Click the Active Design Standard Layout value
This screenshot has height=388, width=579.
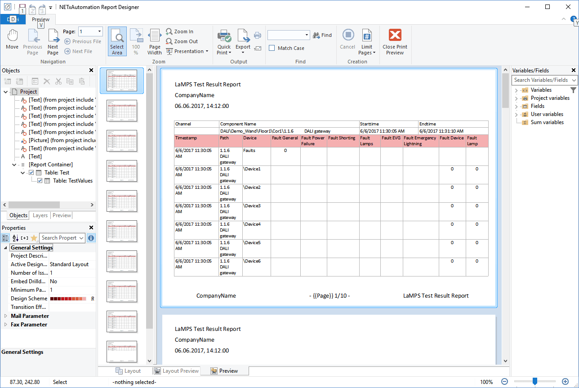69,264
